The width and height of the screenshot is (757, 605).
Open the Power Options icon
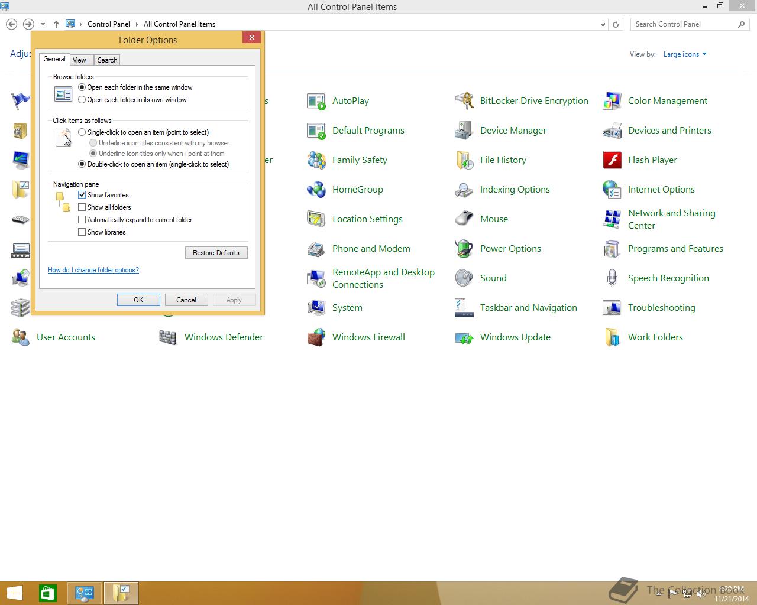pos(464,249)
